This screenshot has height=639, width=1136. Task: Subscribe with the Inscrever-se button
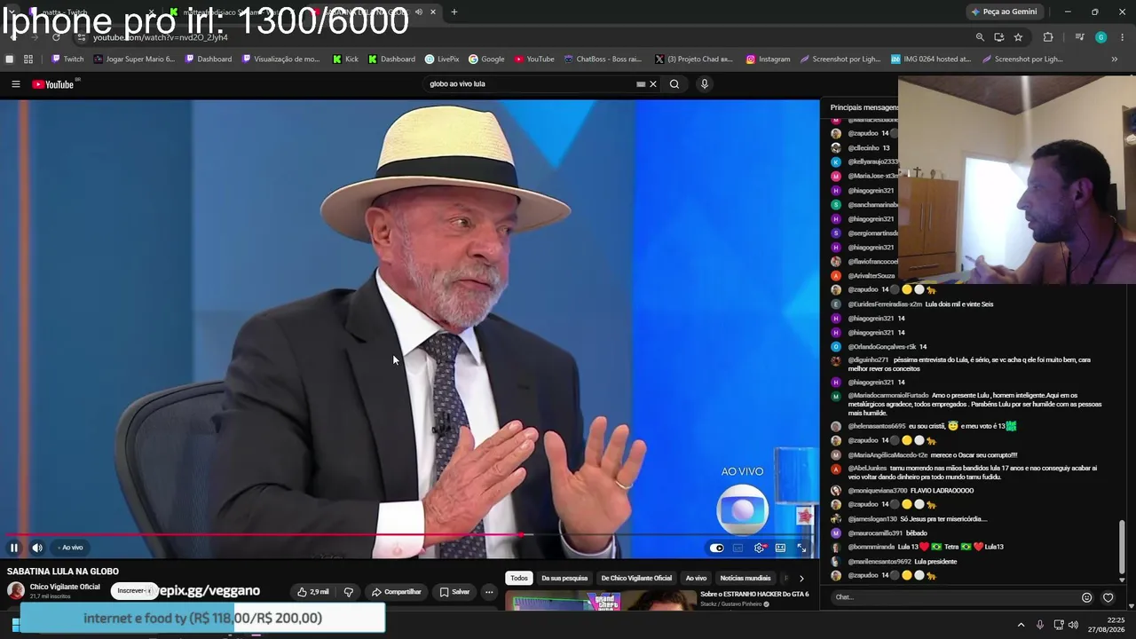pyautogui.click(x=133, y=591)
